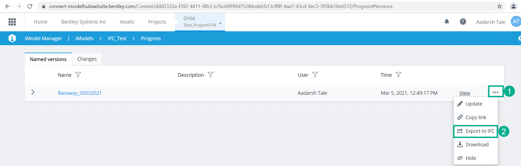Open the help question mark icon
Image resolution: width=521 pixels, height=166 pixels.
pos(463,22)
